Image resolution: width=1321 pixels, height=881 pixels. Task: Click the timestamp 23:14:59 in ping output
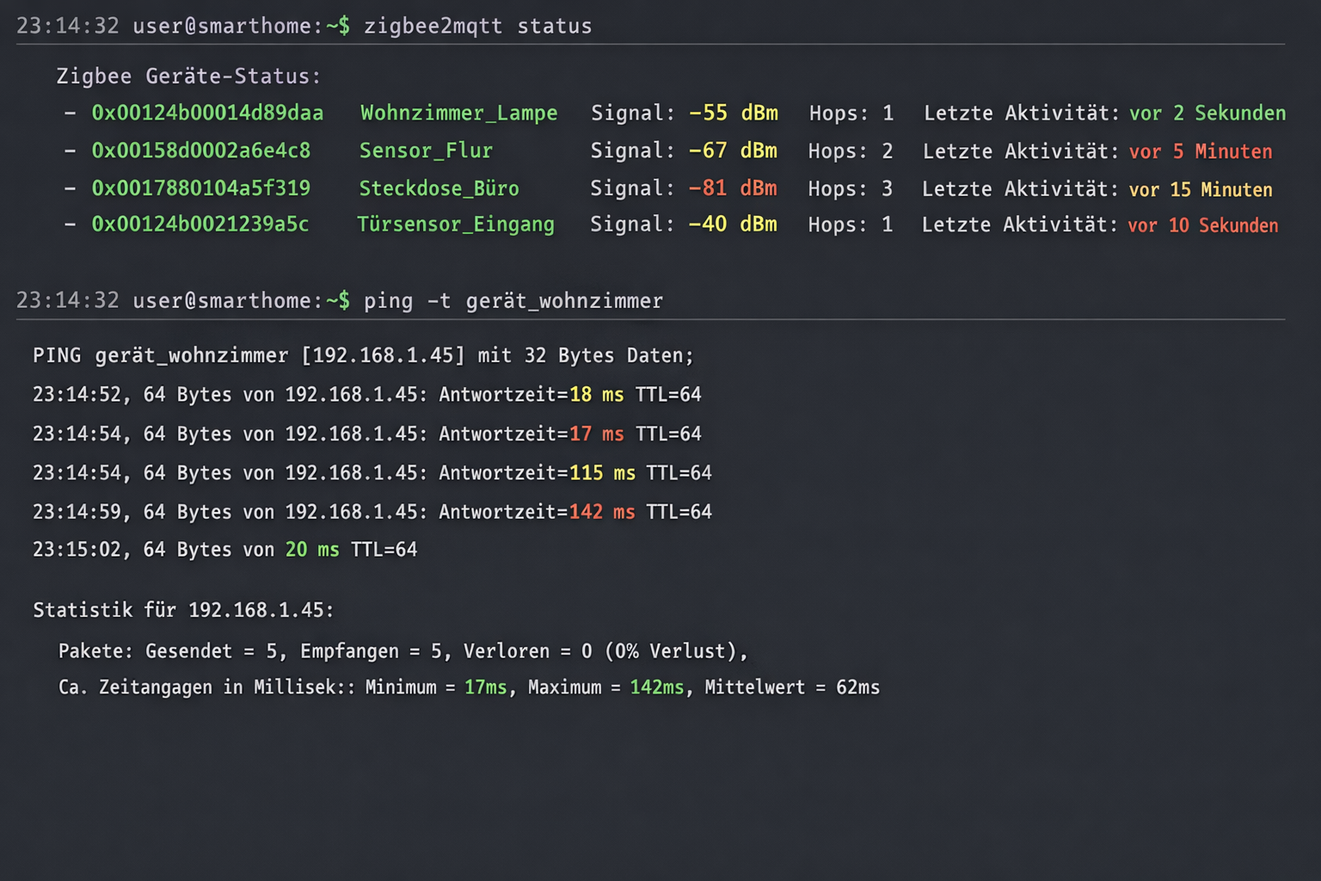tap(77, 512)
